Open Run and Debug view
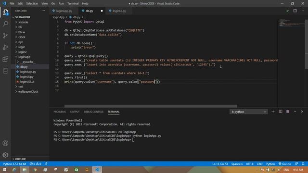This screenshot has height=173, width=308. pos(5,47)
